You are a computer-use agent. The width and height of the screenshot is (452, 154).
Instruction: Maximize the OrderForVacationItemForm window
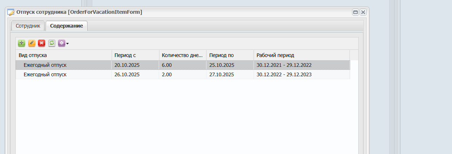[355, 12]
